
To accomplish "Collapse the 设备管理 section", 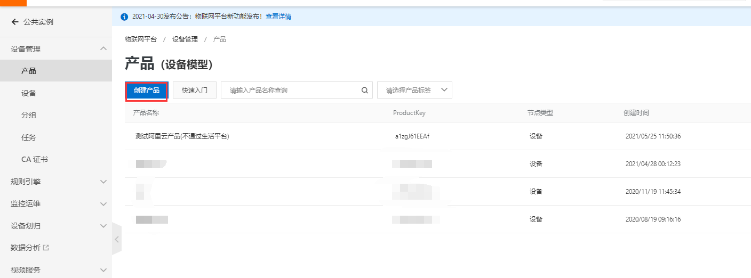I will point(103,49).
